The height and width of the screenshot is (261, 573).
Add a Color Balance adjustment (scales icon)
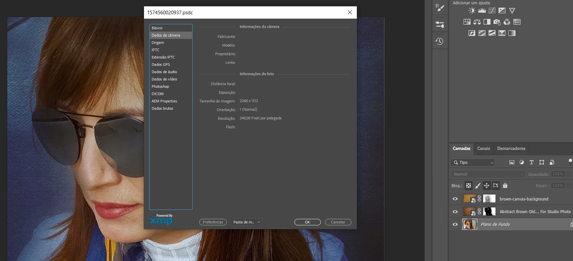(x=477, y=22)
